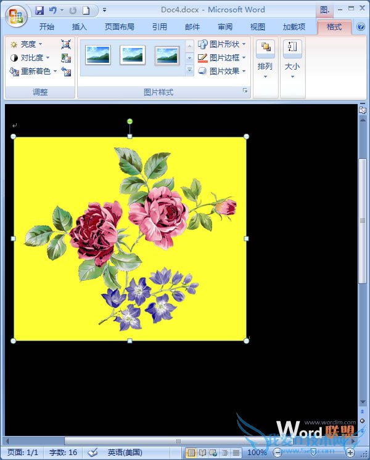This screenshot has width=370, height=460.
Task: Switch to Print Layout view
Action: click(191, 453)
